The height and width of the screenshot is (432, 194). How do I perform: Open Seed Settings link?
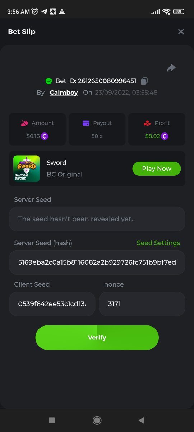pyautogui.click(x=158, y=243)
